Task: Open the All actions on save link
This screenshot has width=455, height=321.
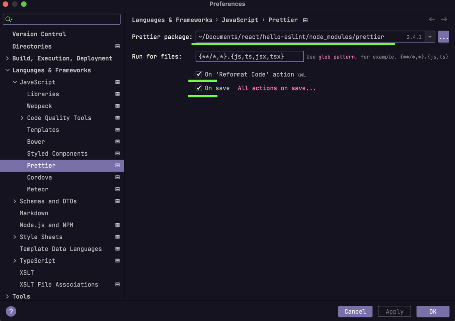Action: tap(277, 88)
